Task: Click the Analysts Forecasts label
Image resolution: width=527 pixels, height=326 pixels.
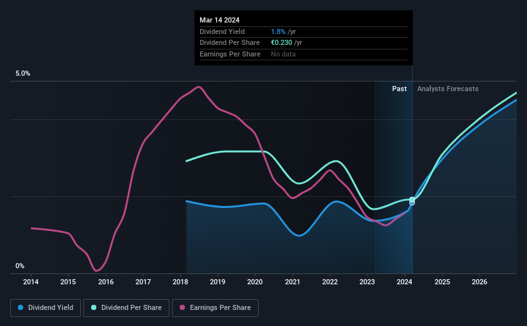Action: [x=447, y=89]
